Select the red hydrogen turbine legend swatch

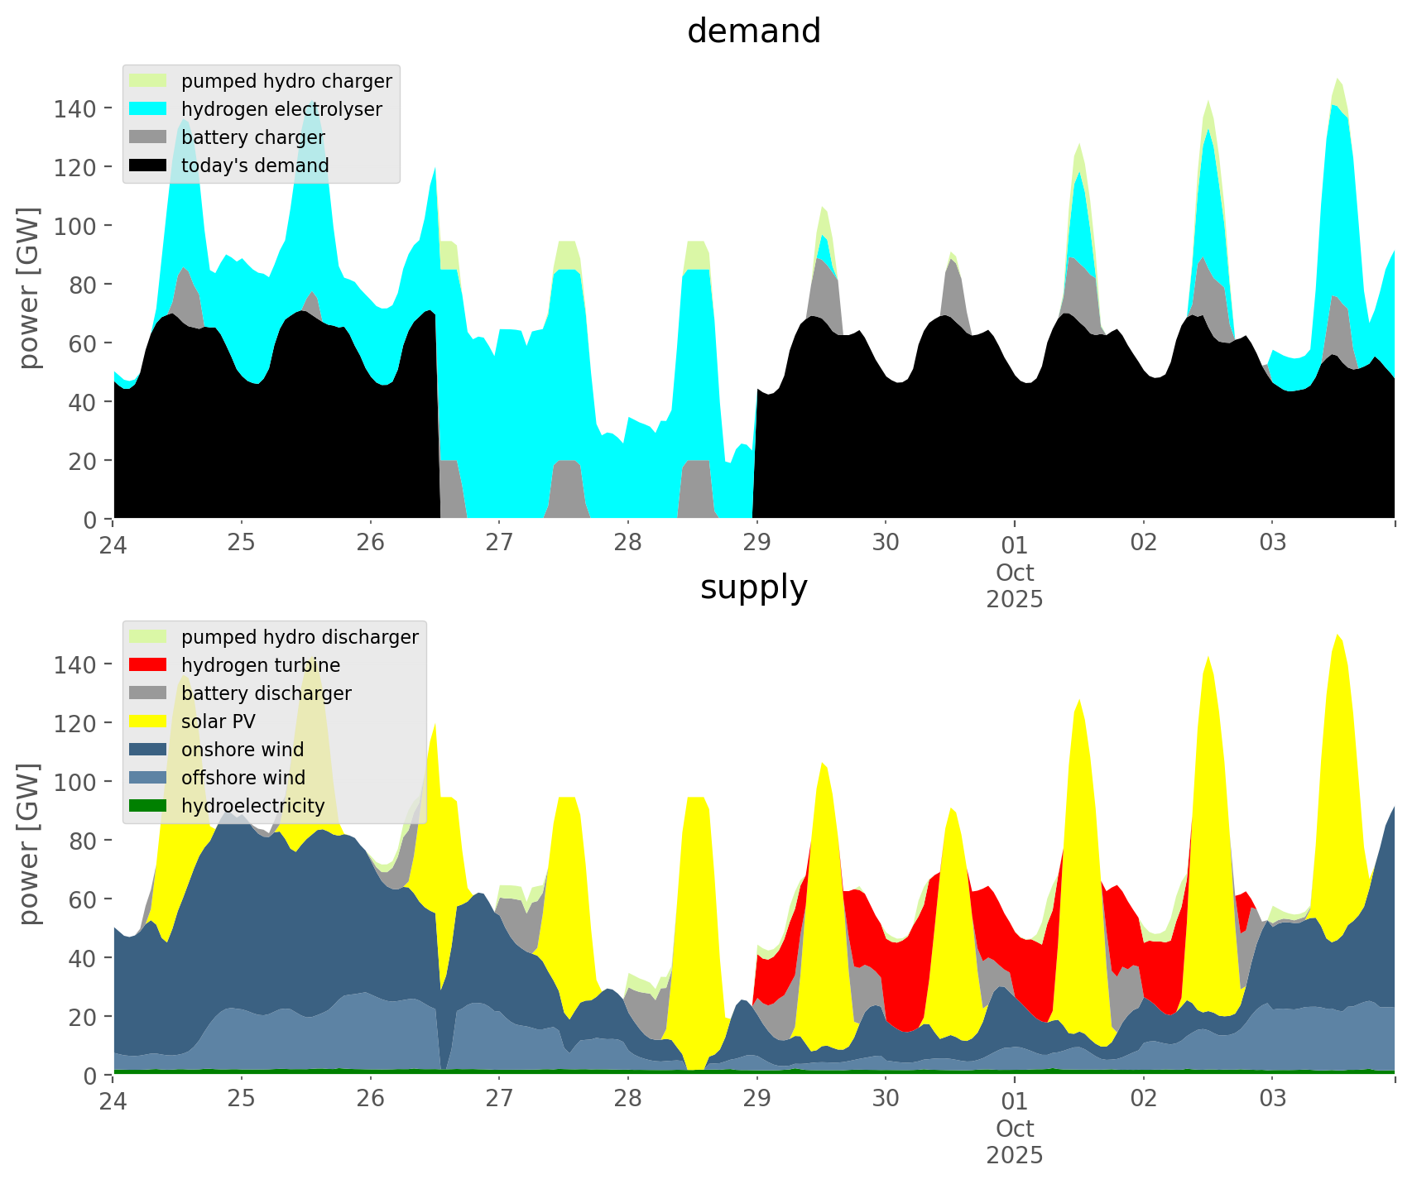click(149, 665)
